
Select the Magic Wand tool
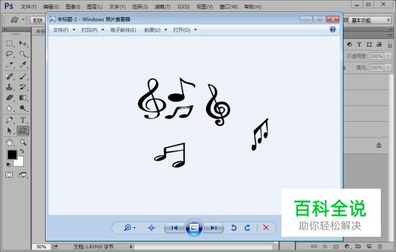click(x=23, y=54)
